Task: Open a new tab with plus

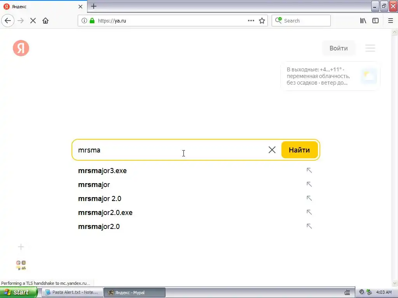Action: coord(94,6)
